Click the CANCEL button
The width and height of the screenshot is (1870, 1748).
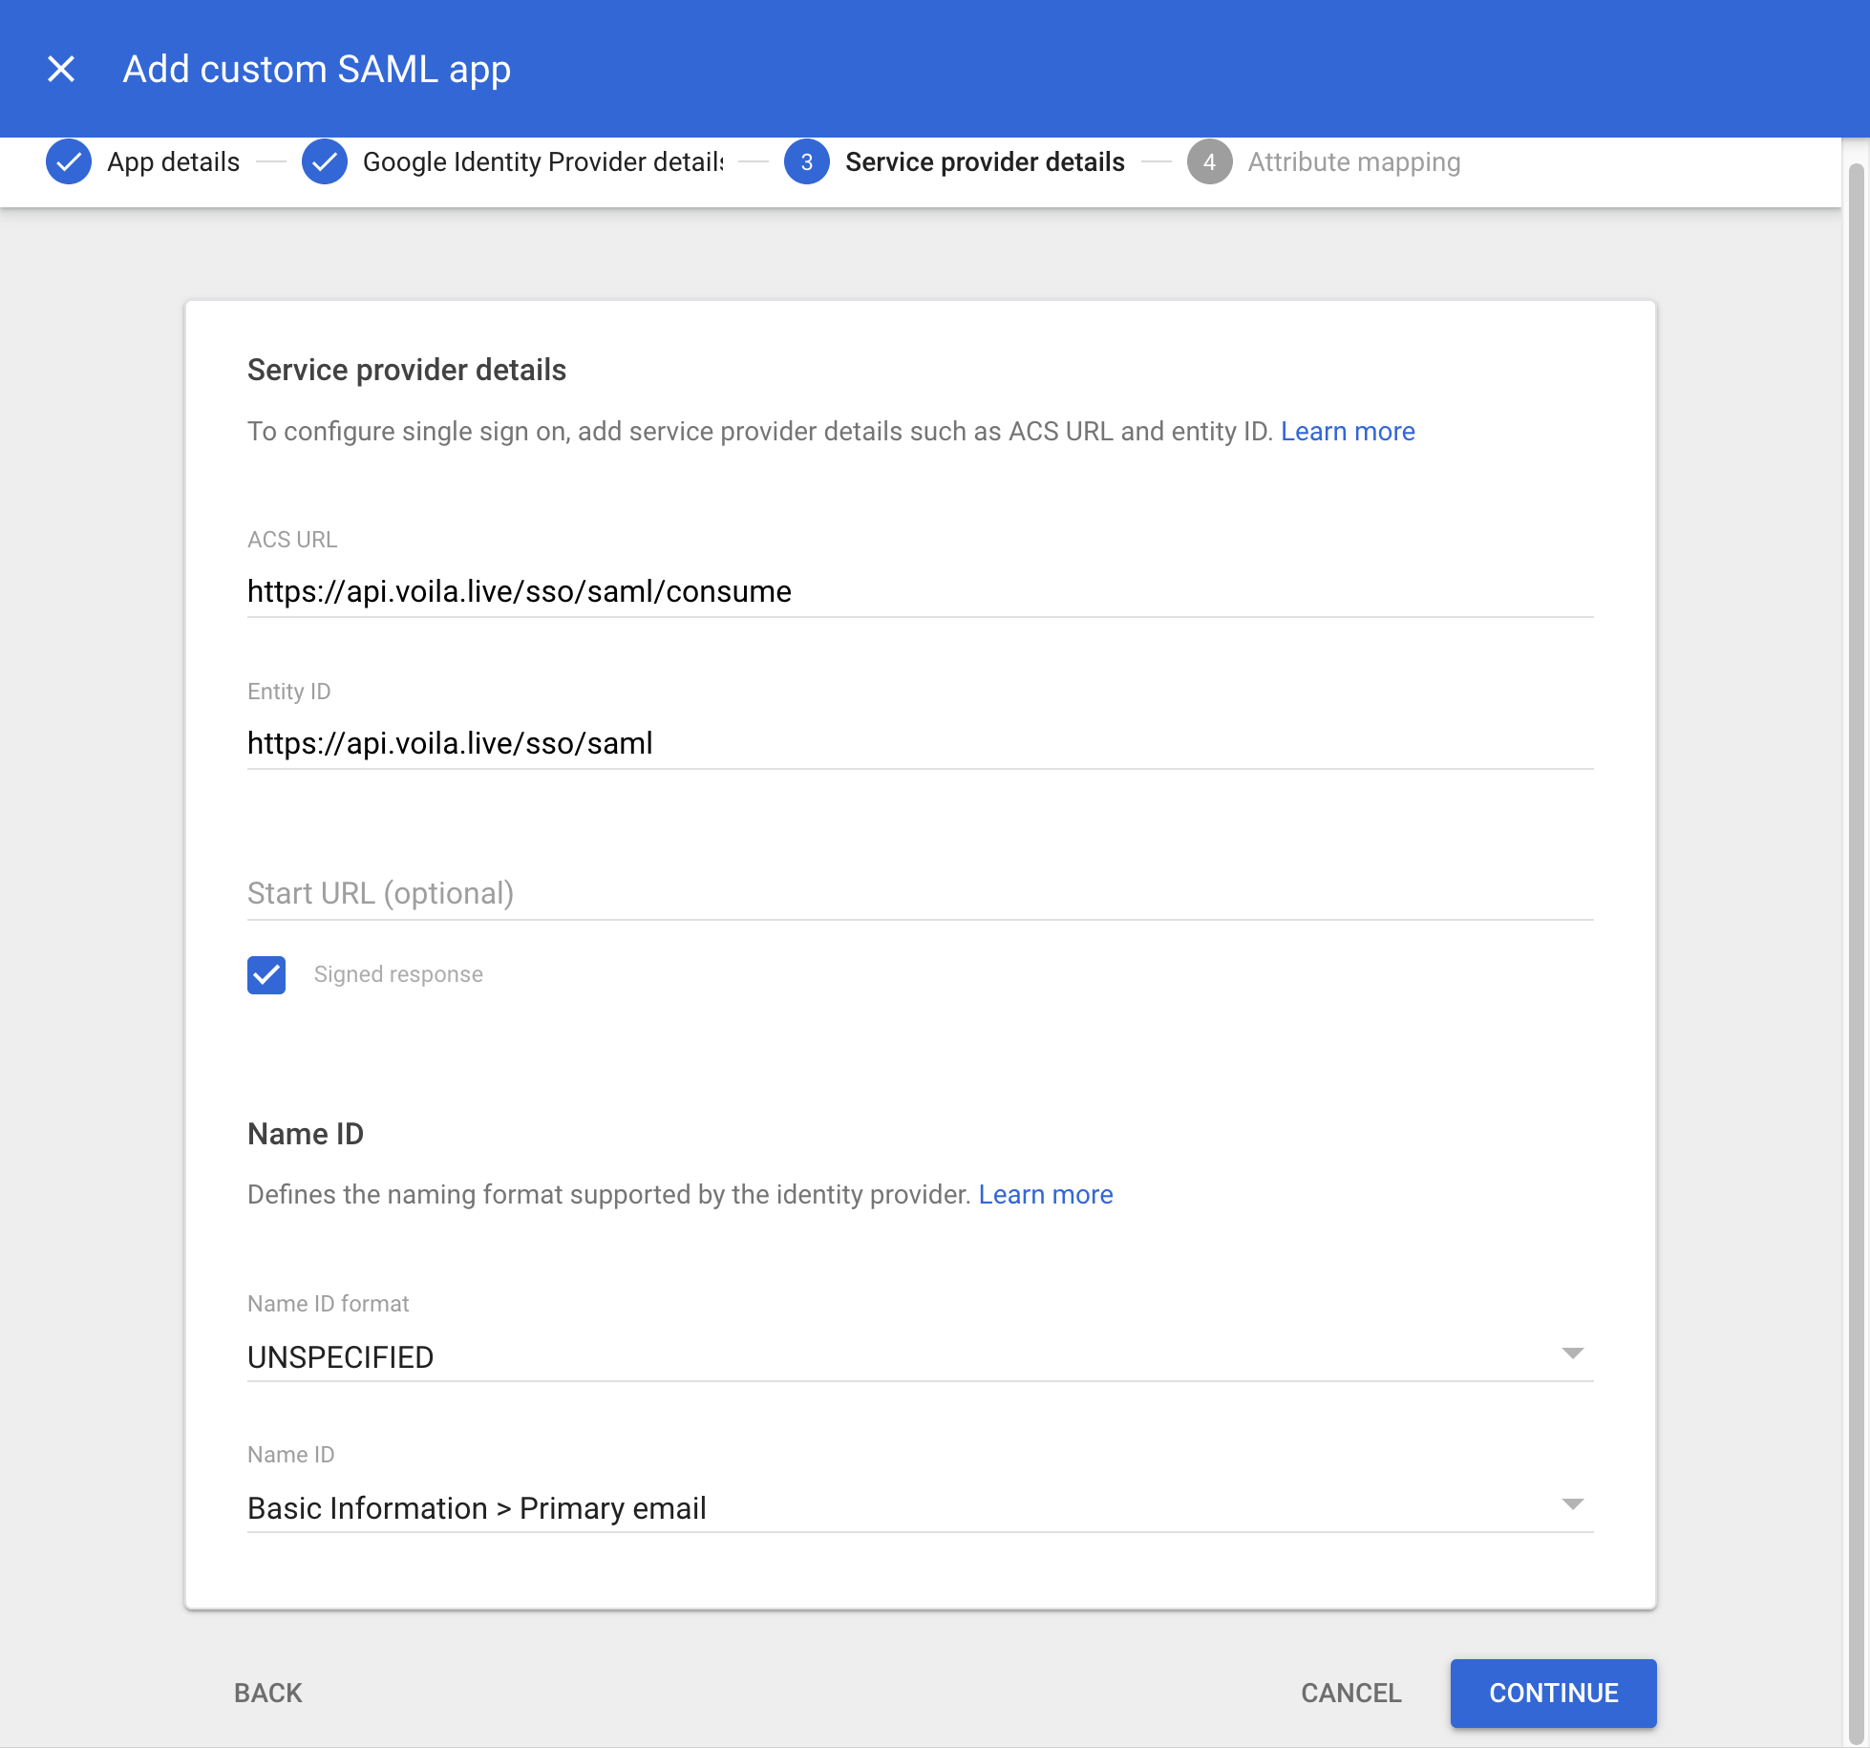point(1349,1693)
